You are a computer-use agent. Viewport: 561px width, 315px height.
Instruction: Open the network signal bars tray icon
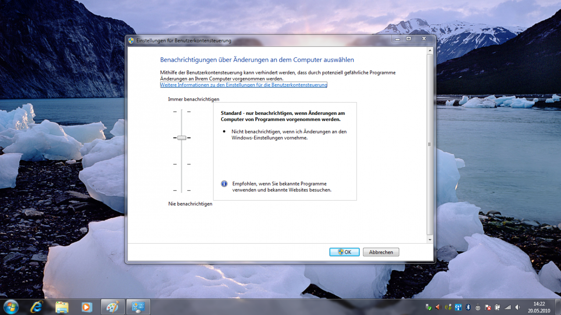tap(508, 307)
